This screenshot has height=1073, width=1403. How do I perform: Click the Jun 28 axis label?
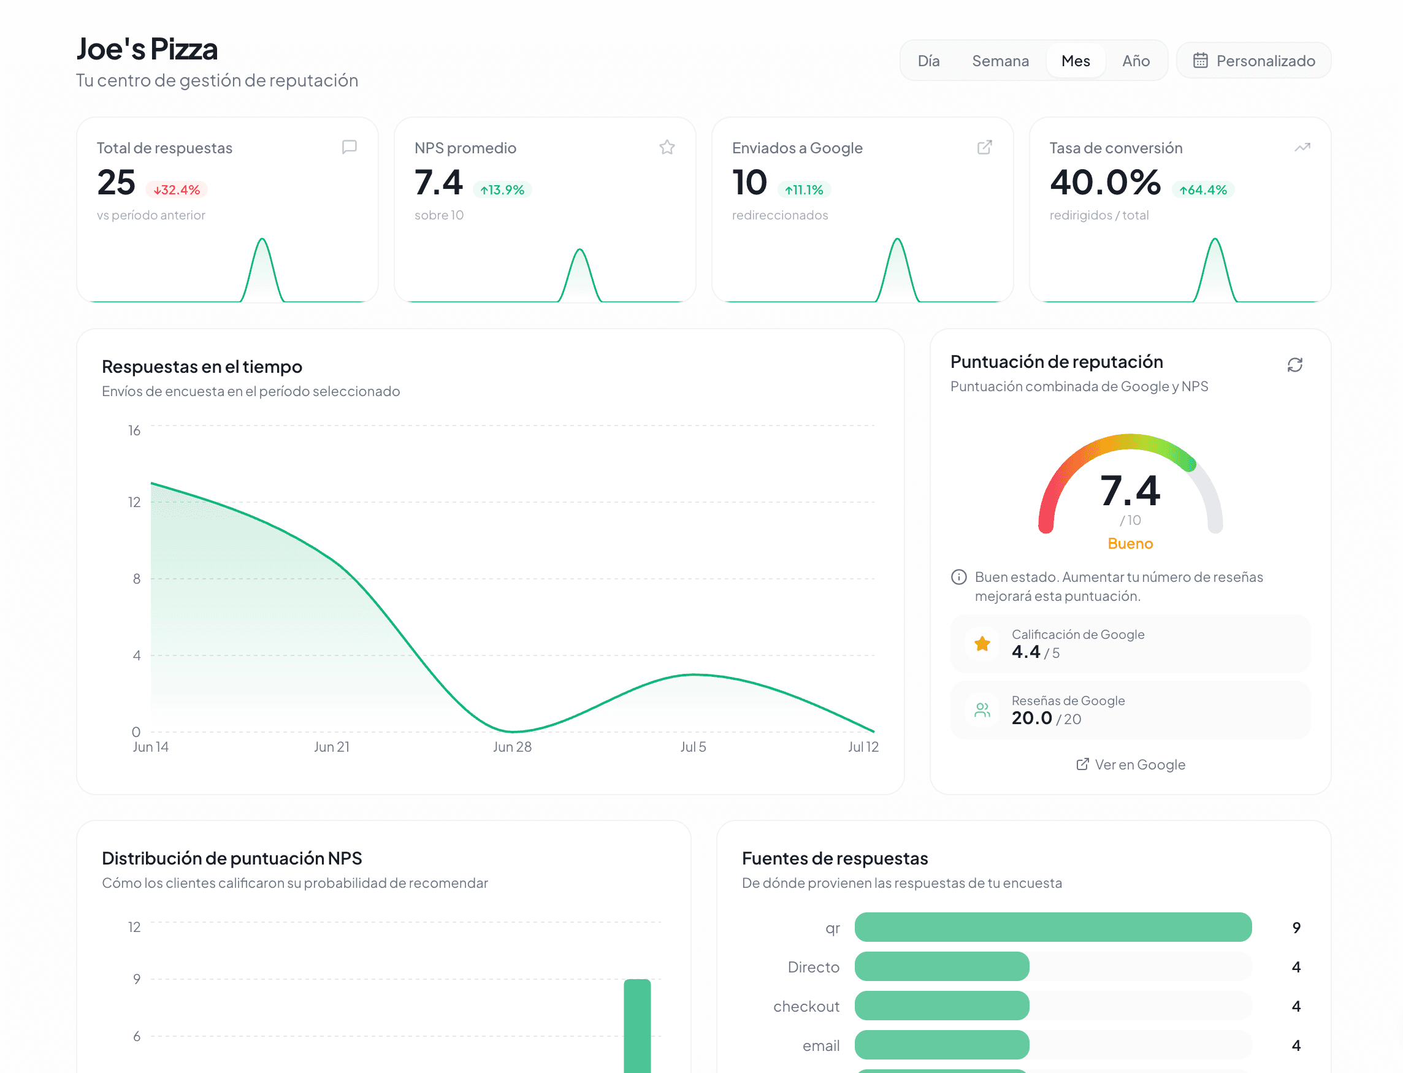pyautogui.click(x=512, y=747)
